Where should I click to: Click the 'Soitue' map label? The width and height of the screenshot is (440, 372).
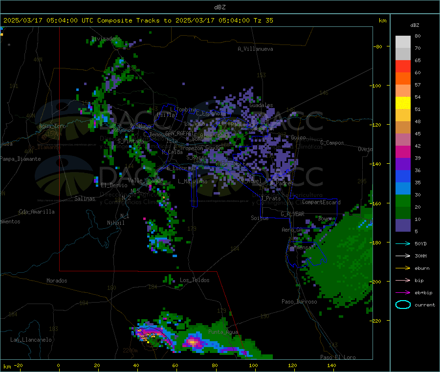pos(260,218)
